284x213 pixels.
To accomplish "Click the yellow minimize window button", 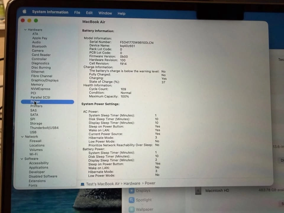I will [x=29, y=20].
